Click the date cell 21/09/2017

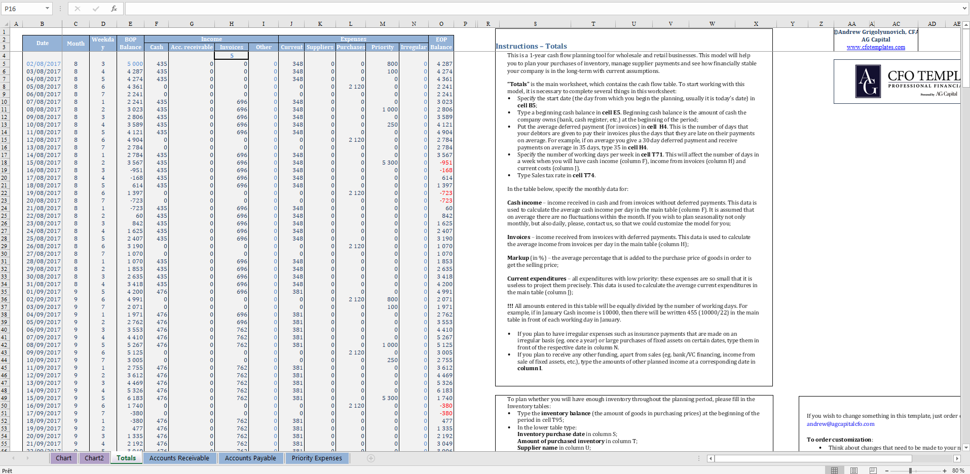43,444
